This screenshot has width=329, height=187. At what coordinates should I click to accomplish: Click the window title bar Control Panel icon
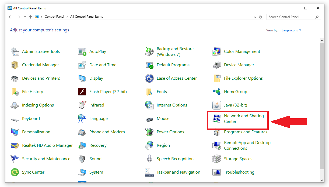pos(10,8)
